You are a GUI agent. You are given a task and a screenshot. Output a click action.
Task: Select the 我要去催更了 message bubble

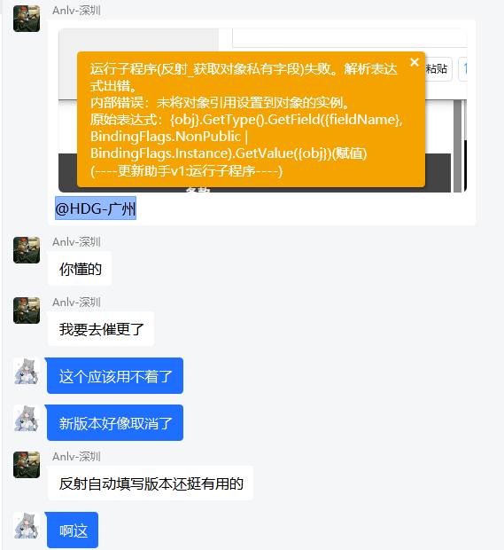[x=101, y=329]
